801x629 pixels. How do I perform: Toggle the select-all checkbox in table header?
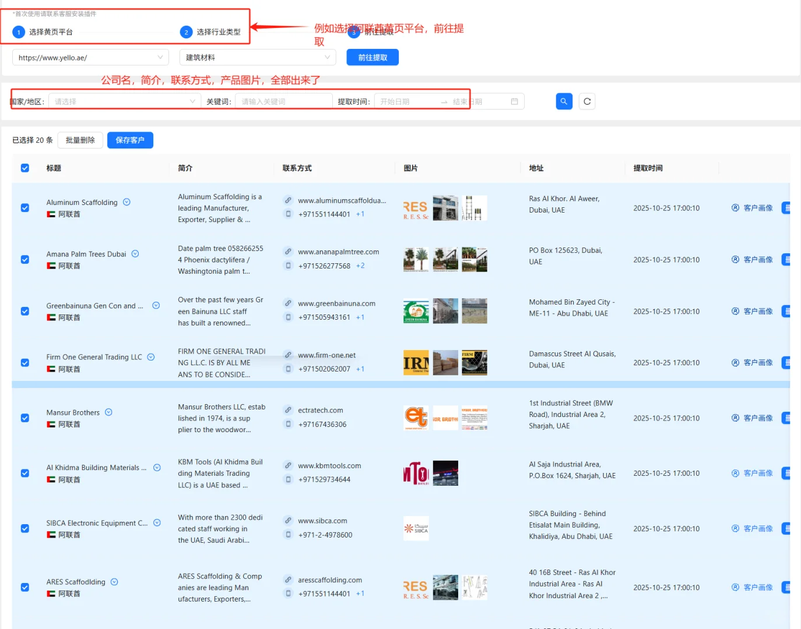(x=25, y=168)
